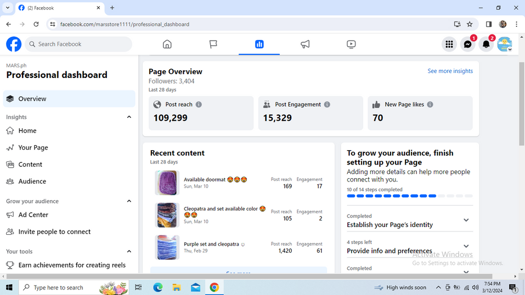525x295 pixels.
Task: Open File Explorer from taskbar
Action: click(x=177, y=287)
